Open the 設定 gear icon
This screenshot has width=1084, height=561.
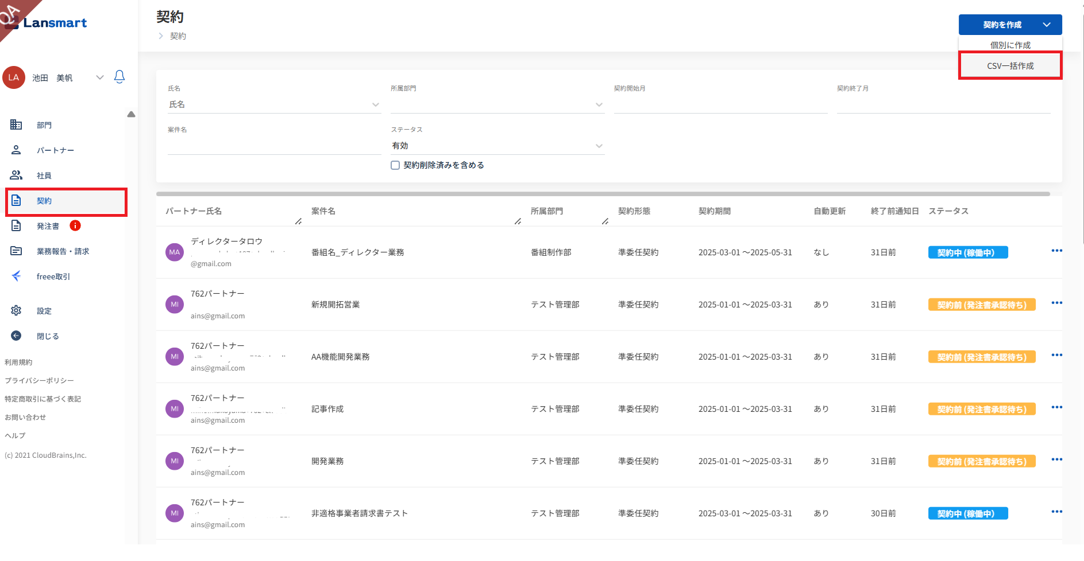coord(16,311)
